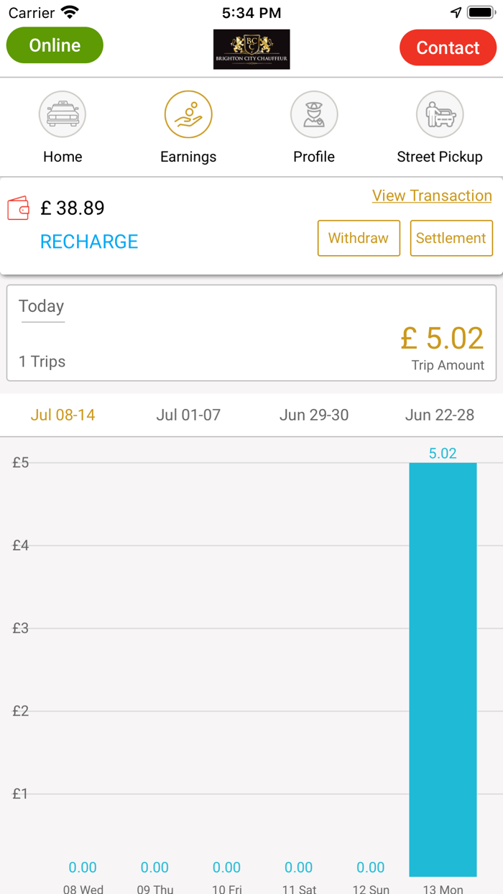This screenshot has height=894, width=503.
Task: Tap the Brighton City Chauffeur logo
Action: pyautogui.click(x=251, y=49)
